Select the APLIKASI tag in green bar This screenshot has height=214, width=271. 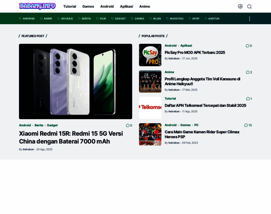coord(65,19)
